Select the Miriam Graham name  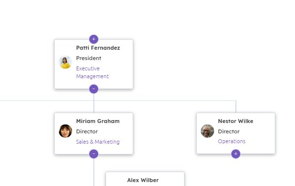click(98, 121)
